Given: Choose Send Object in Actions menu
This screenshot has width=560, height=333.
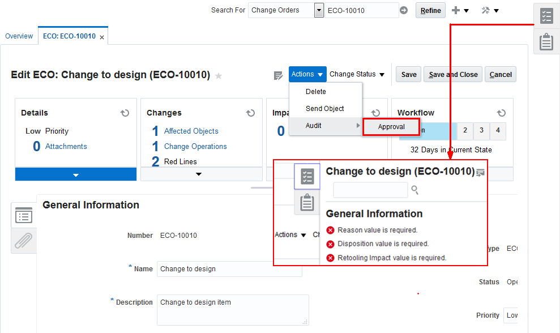Looking at the screenshot, I should coord(325,109).
